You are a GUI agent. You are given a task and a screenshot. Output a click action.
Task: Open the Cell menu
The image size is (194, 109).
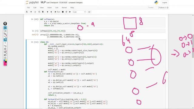tap(57, 8)
